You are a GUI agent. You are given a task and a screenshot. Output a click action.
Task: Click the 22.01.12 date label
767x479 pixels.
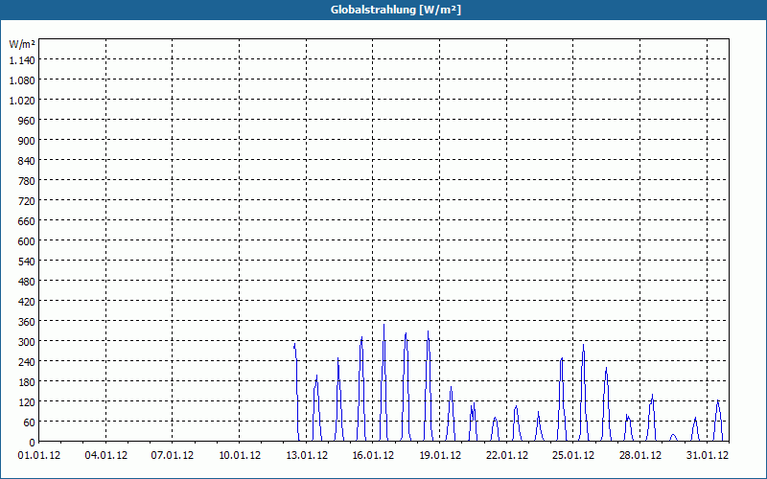(x=507, y=456)
